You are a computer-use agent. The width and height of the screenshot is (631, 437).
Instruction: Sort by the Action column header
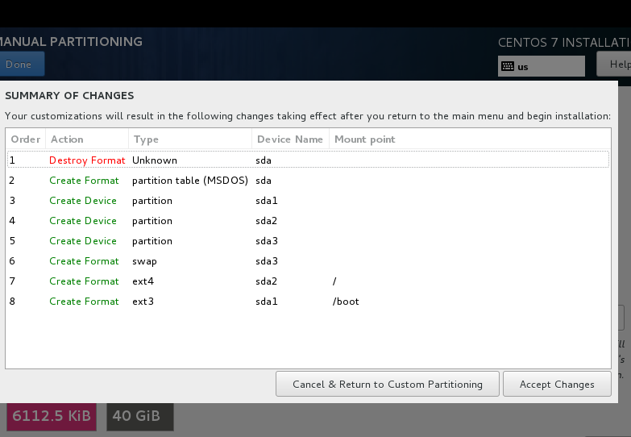(87, 139)
